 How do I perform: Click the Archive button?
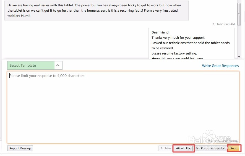click(x=166, y=149)
